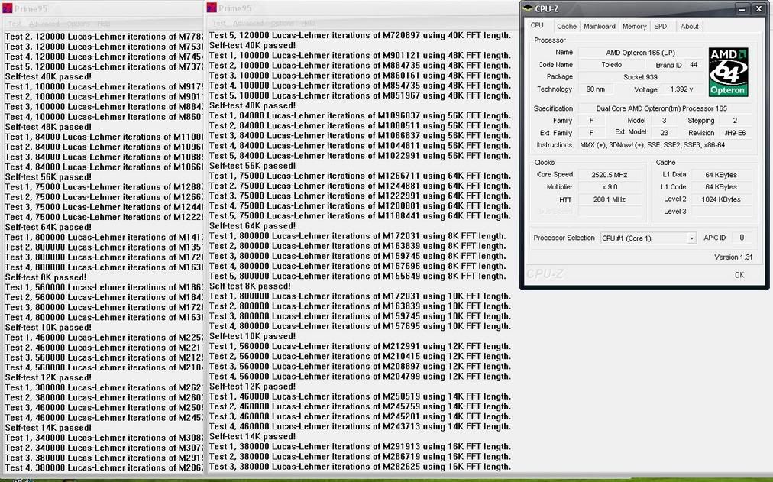Click 'Self-test 40K passed!' in the right Prime95 window

(252, 45)
